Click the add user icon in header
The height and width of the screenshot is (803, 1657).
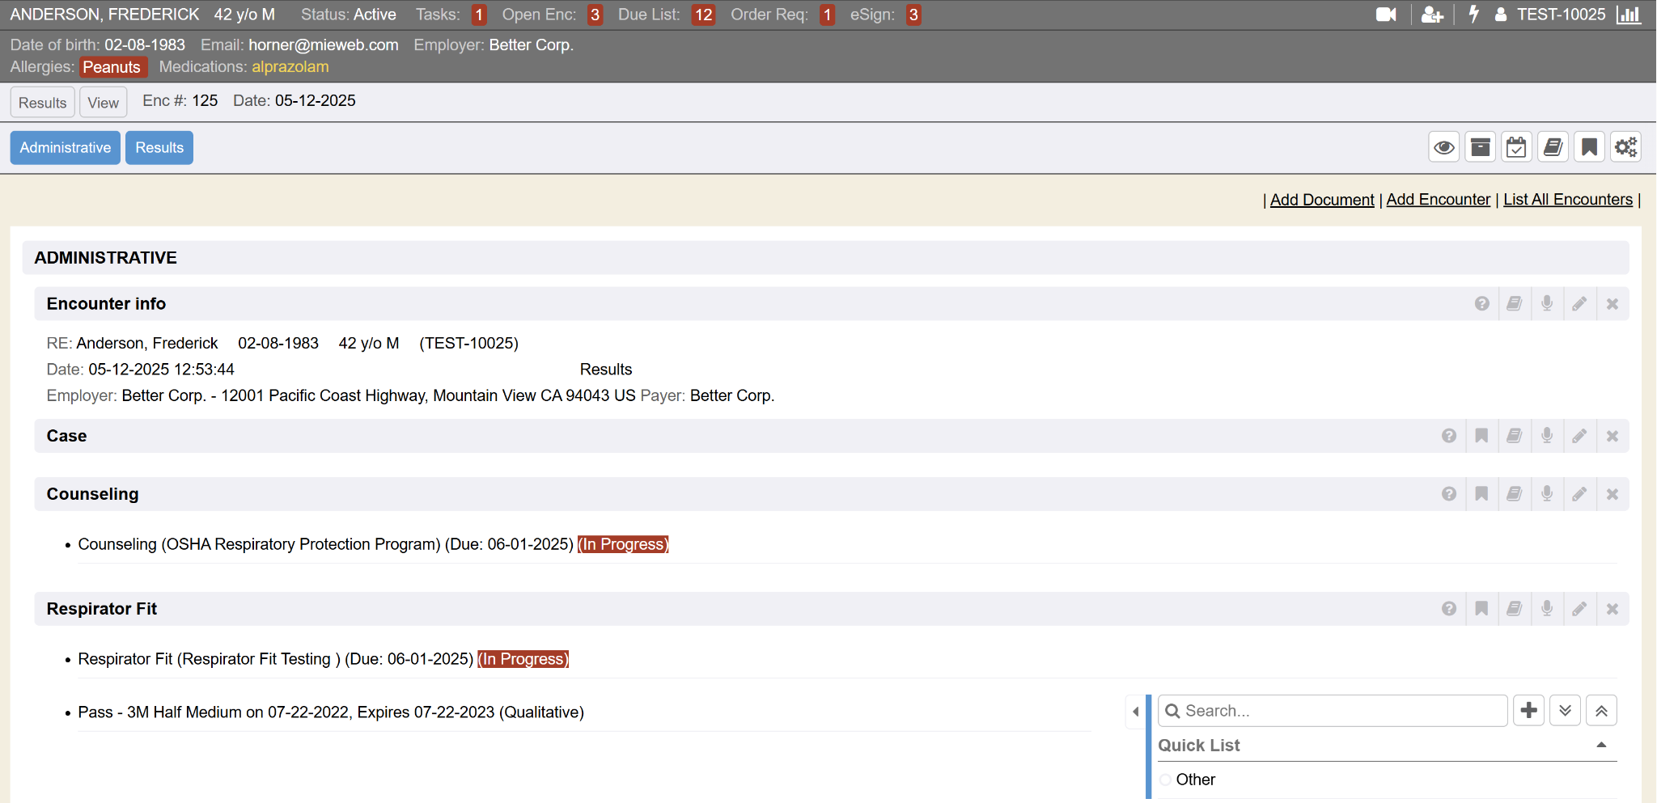[1432, 15]
